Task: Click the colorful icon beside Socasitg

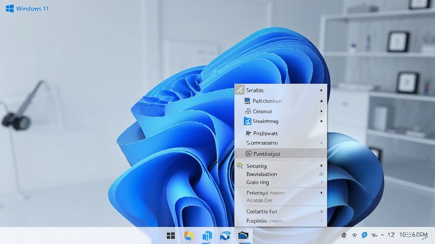Action: pos(240,166)
